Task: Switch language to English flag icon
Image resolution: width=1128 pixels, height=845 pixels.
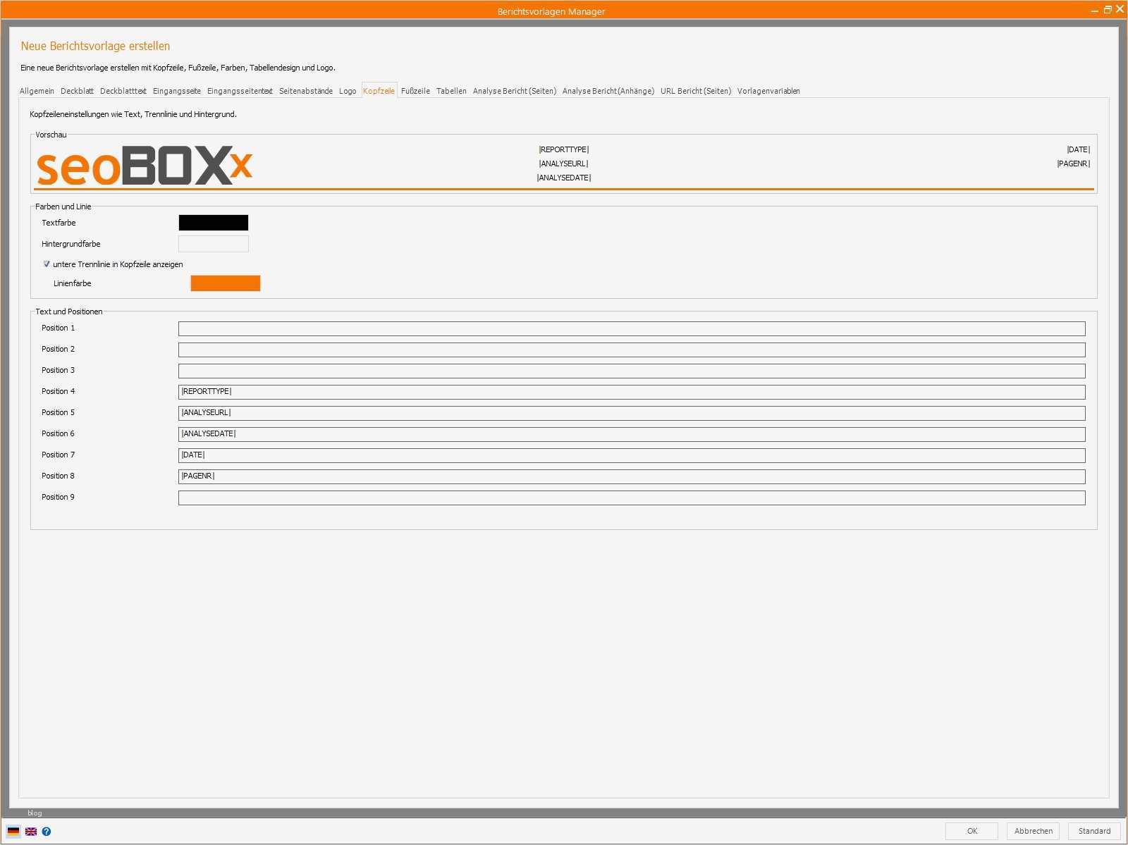Action: [31, 831]
